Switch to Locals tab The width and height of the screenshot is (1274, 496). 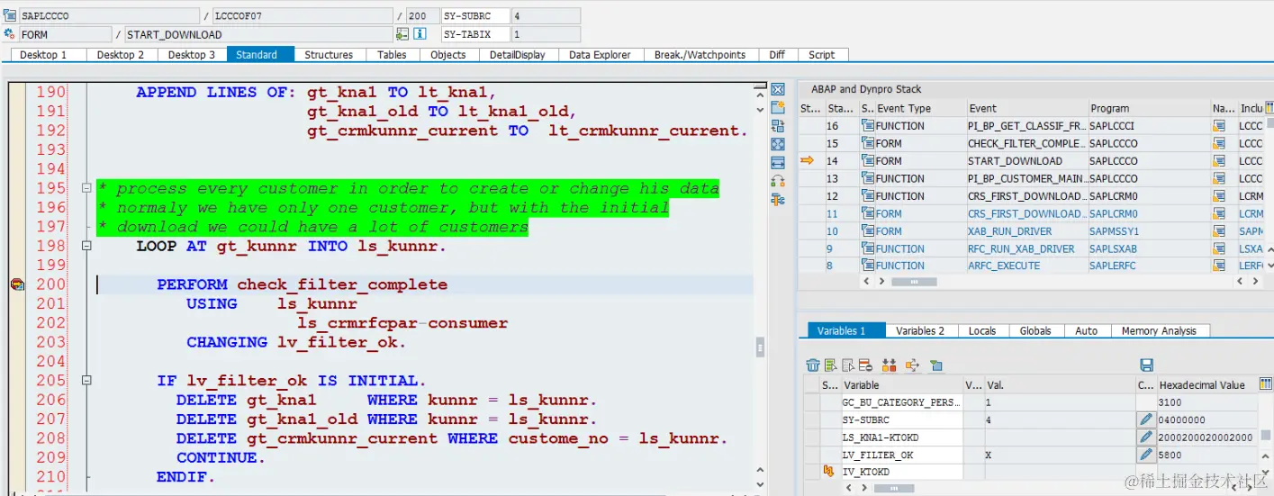click(982, 330)
